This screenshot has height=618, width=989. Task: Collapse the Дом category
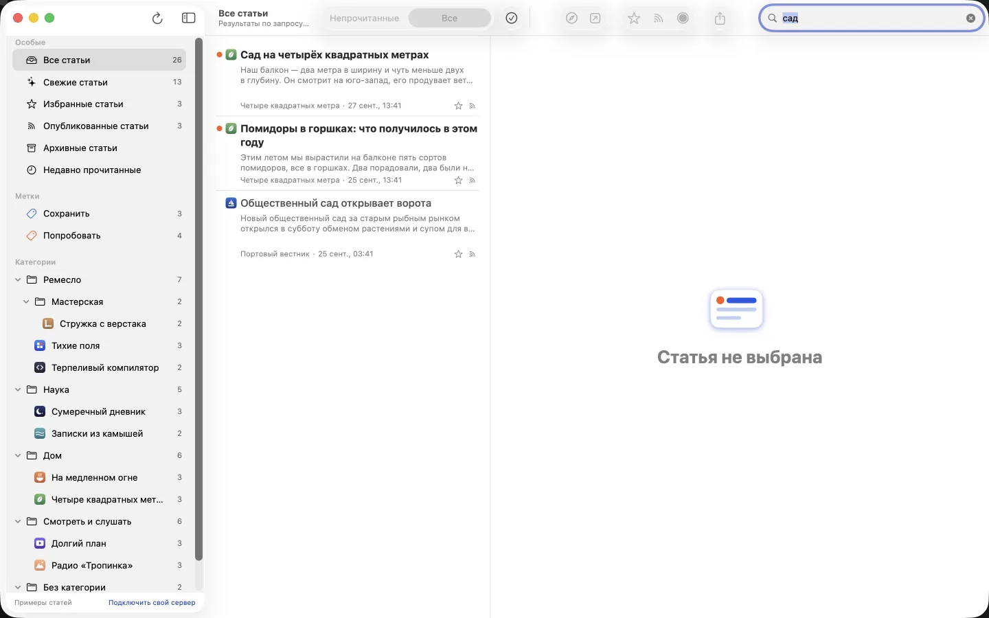(18, 456)
